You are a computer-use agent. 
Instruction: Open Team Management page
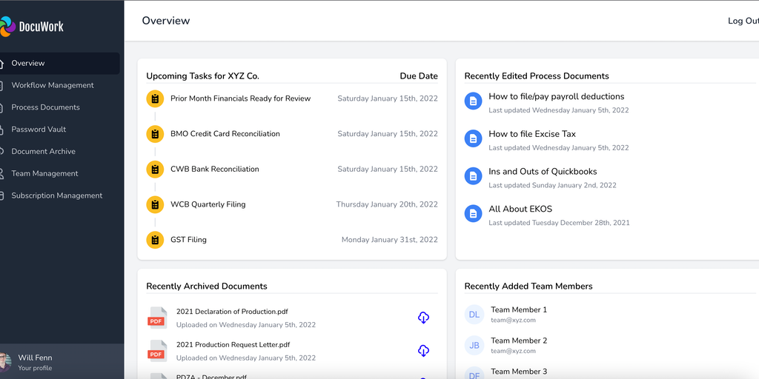click(x=44, y=173)
